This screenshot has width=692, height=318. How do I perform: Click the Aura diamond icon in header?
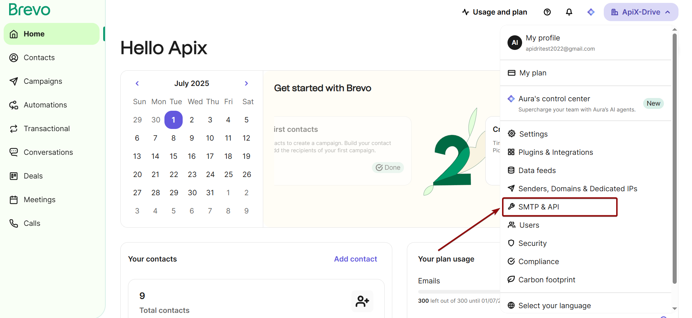(x=591, y=12)
